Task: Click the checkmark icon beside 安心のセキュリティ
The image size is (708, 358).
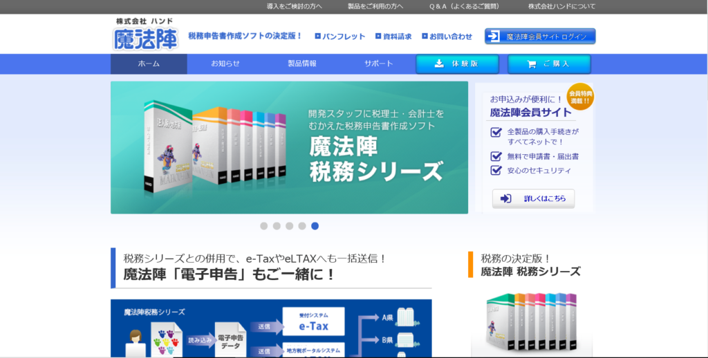Action: coord(496,170)
